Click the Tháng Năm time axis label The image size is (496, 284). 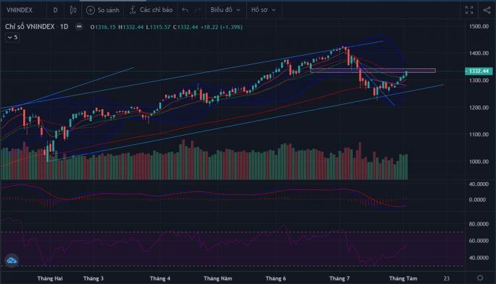tap(218, 278)
